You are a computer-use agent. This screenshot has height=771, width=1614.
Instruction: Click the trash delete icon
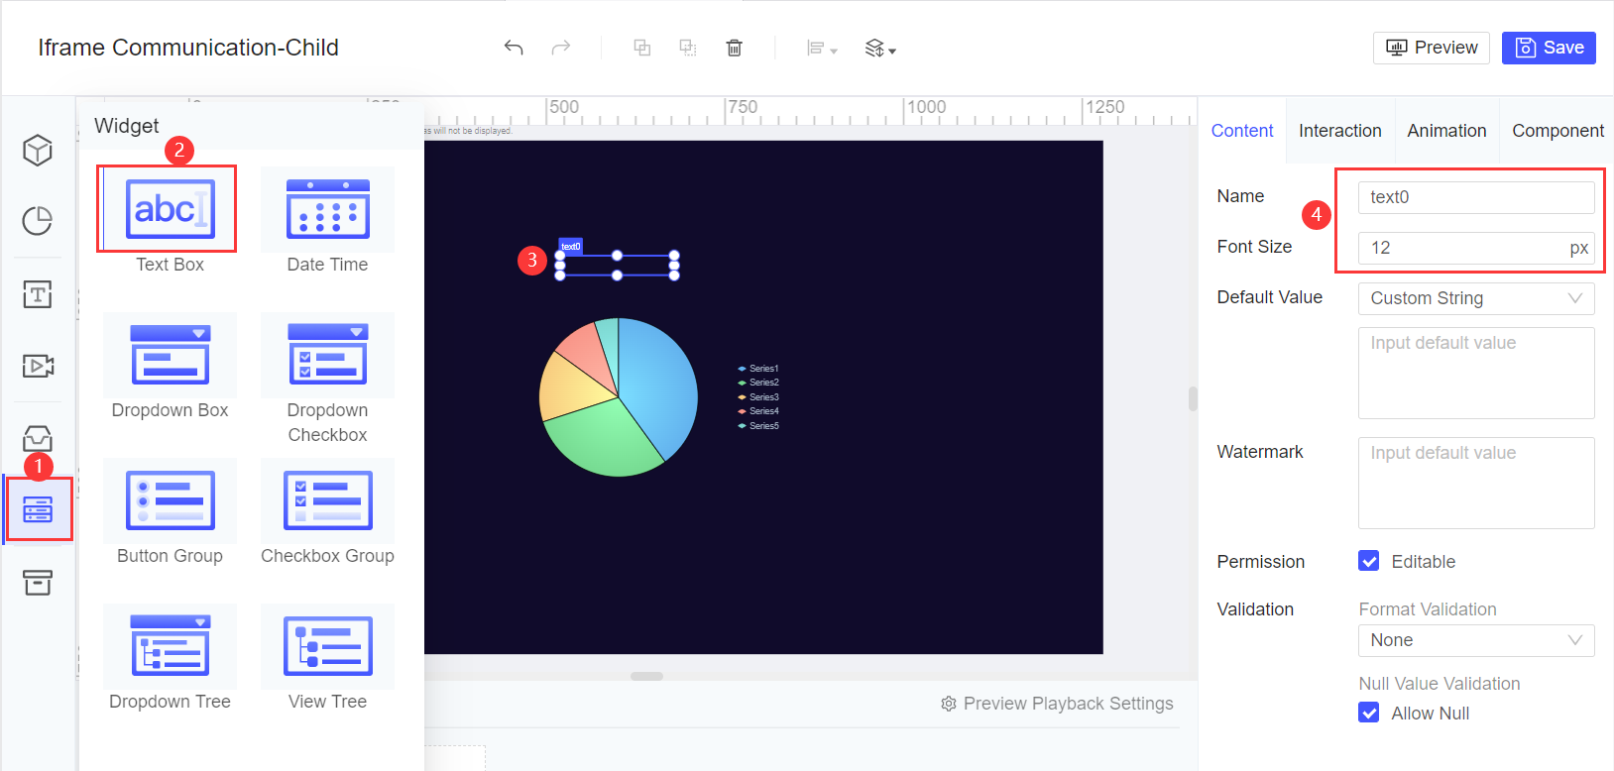[x=735, y=48]
